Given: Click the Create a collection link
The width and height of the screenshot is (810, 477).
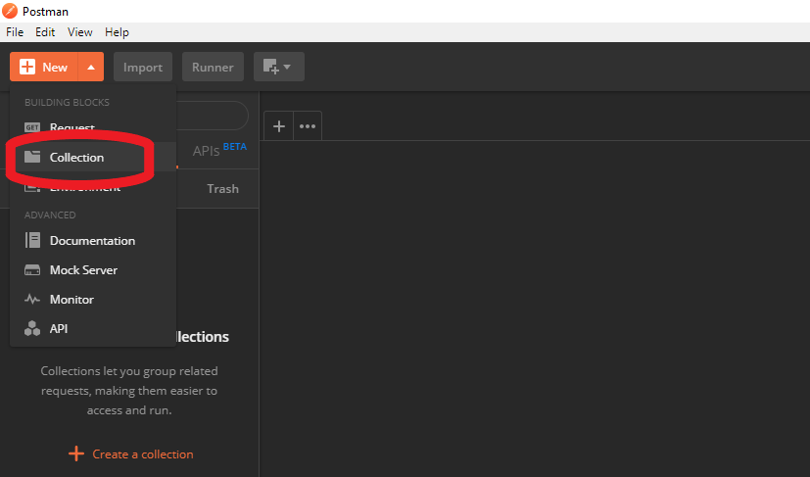Looking at the screenshot, I should coord(131,454).
